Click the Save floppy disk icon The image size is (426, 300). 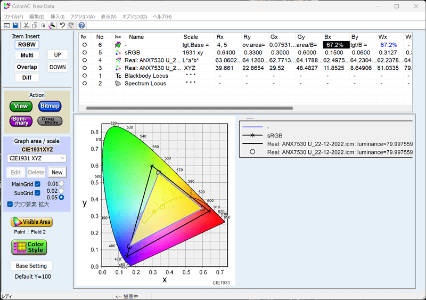coord(15,25)
